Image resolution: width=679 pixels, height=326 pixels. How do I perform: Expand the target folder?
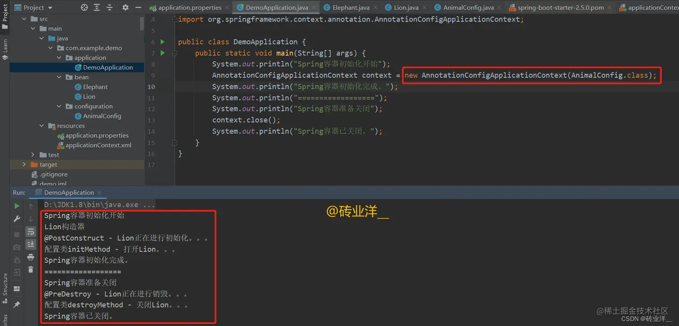pos(24,164)
